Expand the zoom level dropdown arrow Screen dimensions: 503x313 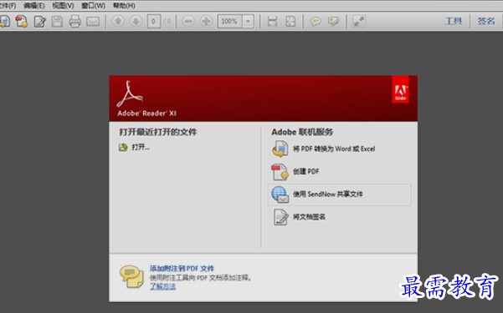coord(248,22)
